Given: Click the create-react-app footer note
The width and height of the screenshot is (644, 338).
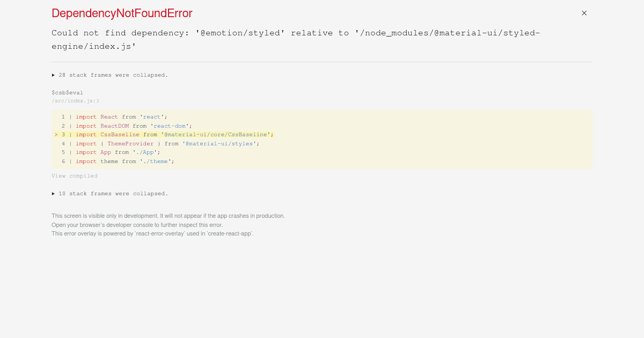Looking at the screenshot, I should coord(152,233).
